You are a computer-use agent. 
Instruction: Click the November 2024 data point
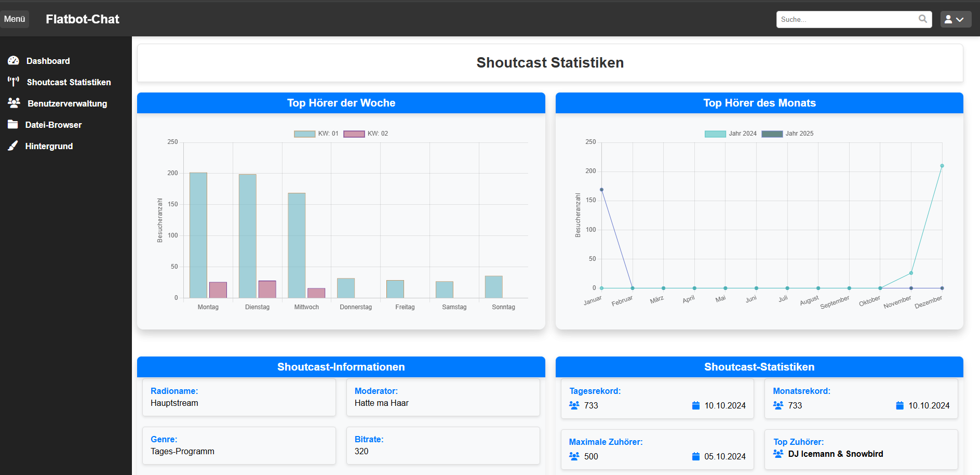point(911,273)
